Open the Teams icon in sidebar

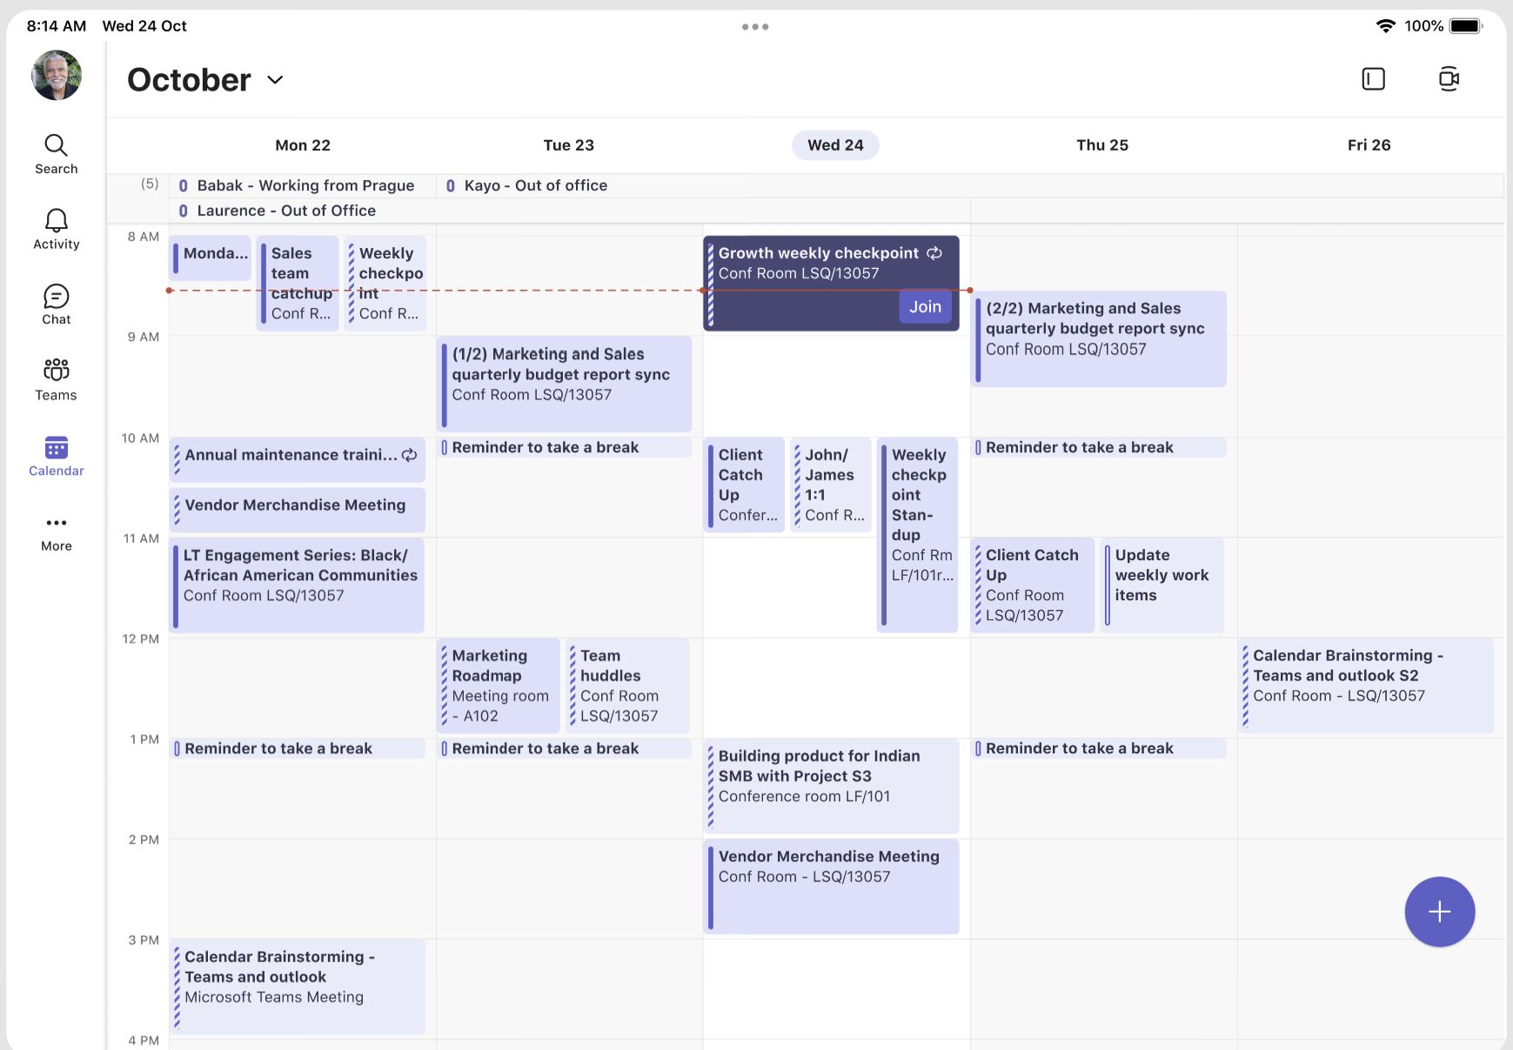pos(56,380)
